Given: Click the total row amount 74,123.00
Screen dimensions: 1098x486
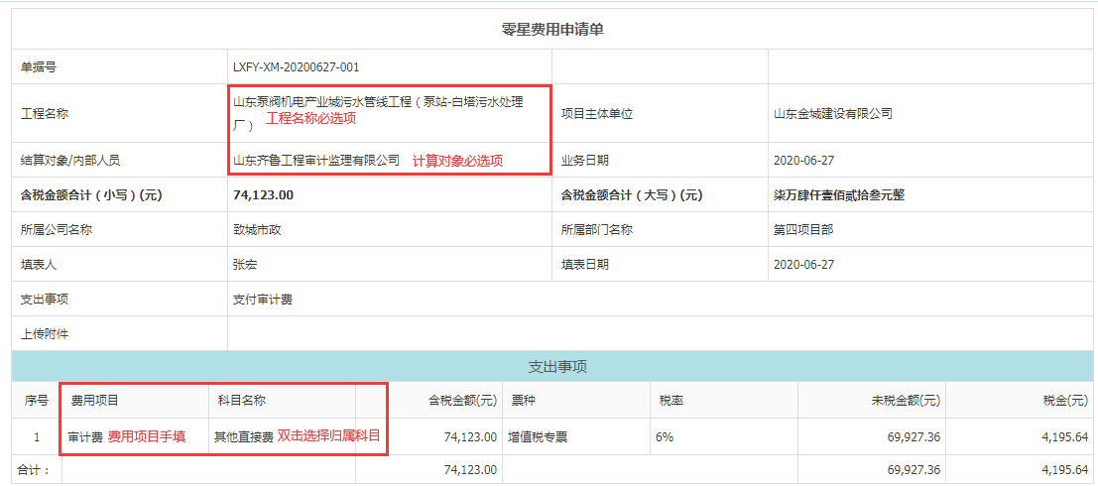Looking at the screenshot, I should click(x=470, y=469).
